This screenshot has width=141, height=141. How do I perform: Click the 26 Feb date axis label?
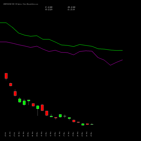tap(10, 134)
